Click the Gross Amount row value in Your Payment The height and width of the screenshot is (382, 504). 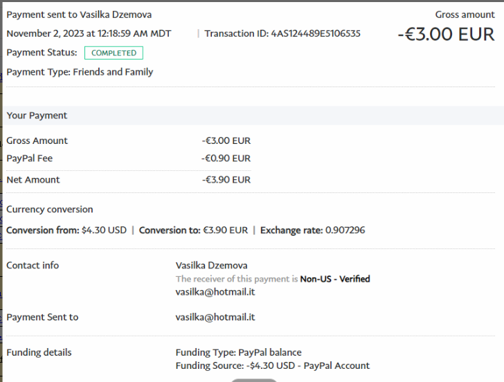(x=226, y=140)
